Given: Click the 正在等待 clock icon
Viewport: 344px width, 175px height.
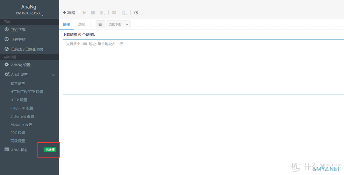Looking at the screenshot, I should 7,39.
